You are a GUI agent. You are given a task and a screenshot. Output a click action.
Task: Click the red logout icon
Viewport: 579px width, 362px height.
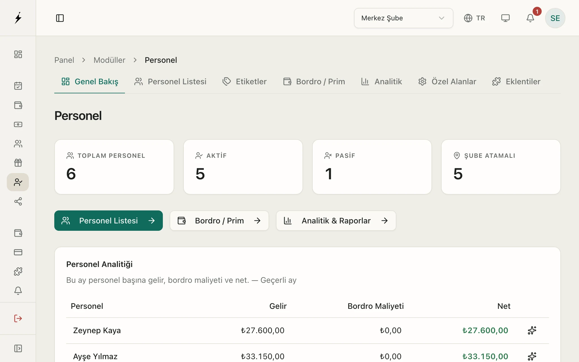point(18,318)
